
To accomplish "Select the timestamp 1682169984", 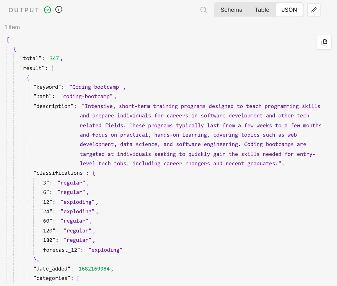I will [94, 269].
